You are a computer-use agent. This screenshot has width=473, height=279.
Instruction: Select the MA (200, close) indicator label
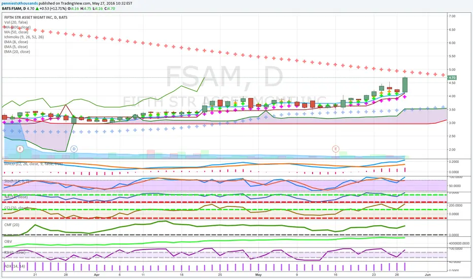pos(17,27)
